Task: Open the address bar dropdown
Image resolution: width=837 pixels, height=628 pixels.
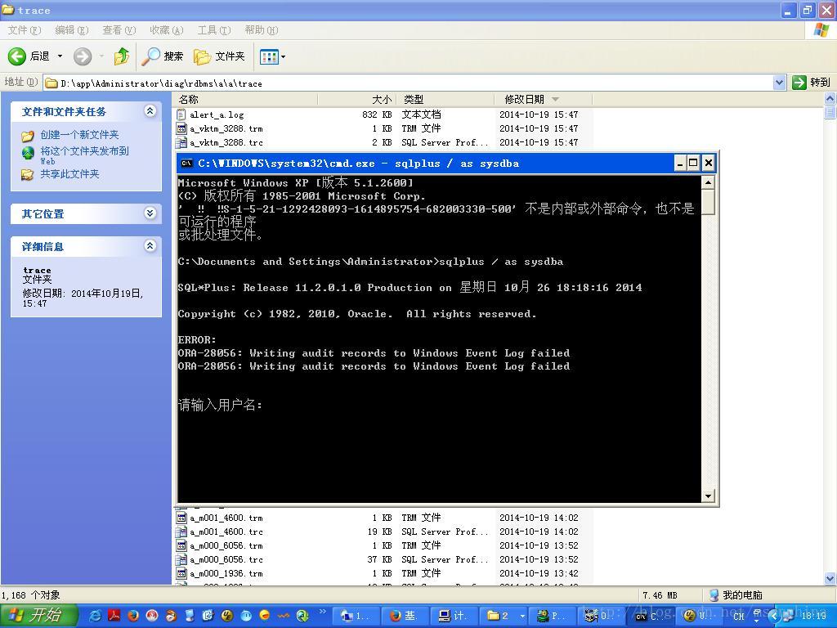Action: 779,83
